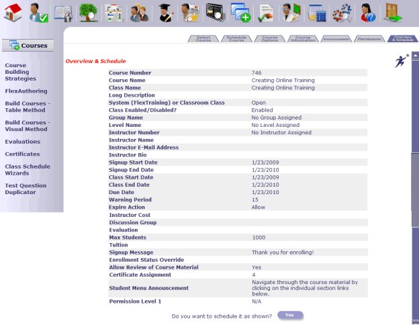Screen dimensions: 419x325
Task: Open Build Courses - Table Method
Action: [x=28, y=107]
